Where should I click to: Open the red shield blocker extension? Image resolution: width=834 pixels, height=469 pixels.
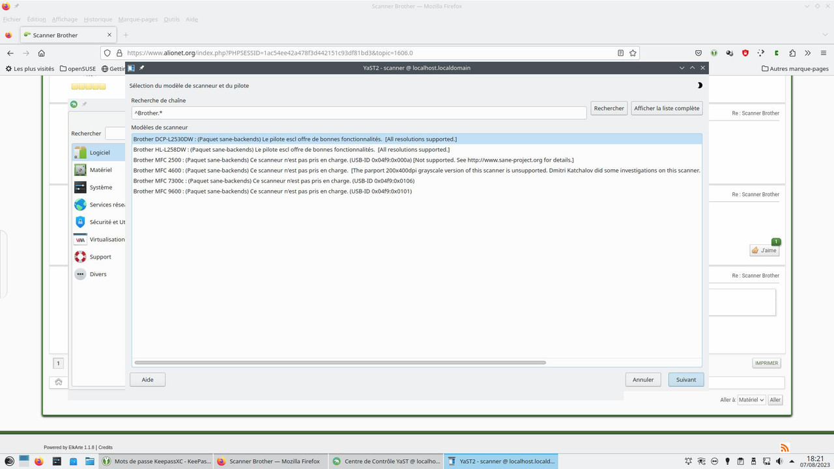(x=745, y=53)
